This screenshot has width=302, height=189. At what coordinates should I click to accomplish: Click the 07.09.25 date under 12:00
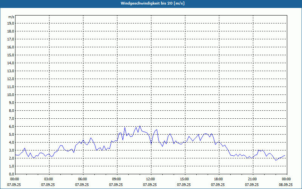point(151,185)
